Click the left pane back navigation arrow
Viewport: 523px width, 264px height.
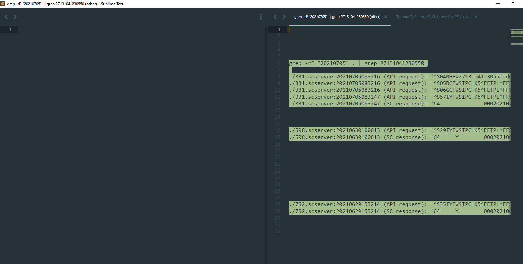[6, 17]
